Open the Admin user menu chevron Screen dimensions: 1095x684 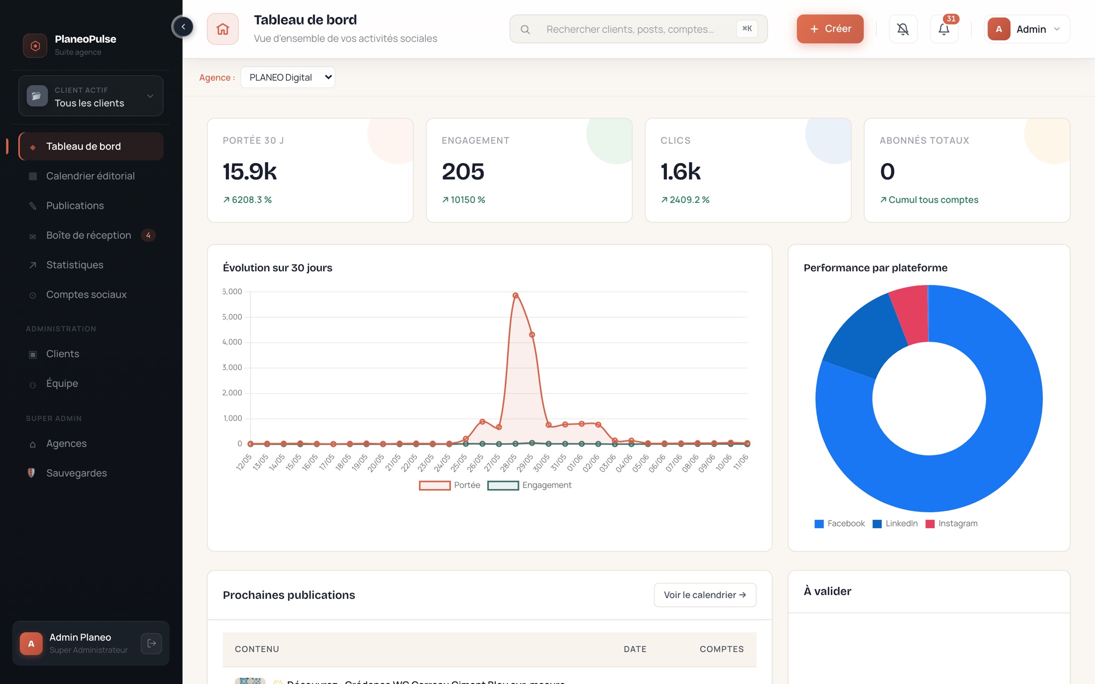pyautogui.click(x=1057, y=29)
